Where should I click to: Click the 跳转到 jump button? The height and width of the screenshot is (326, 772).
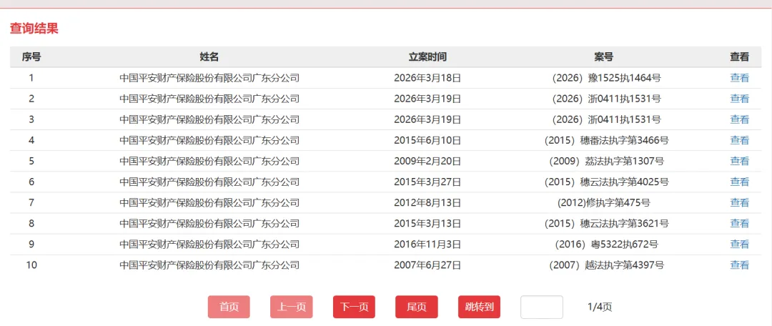[x=479, y=307]
